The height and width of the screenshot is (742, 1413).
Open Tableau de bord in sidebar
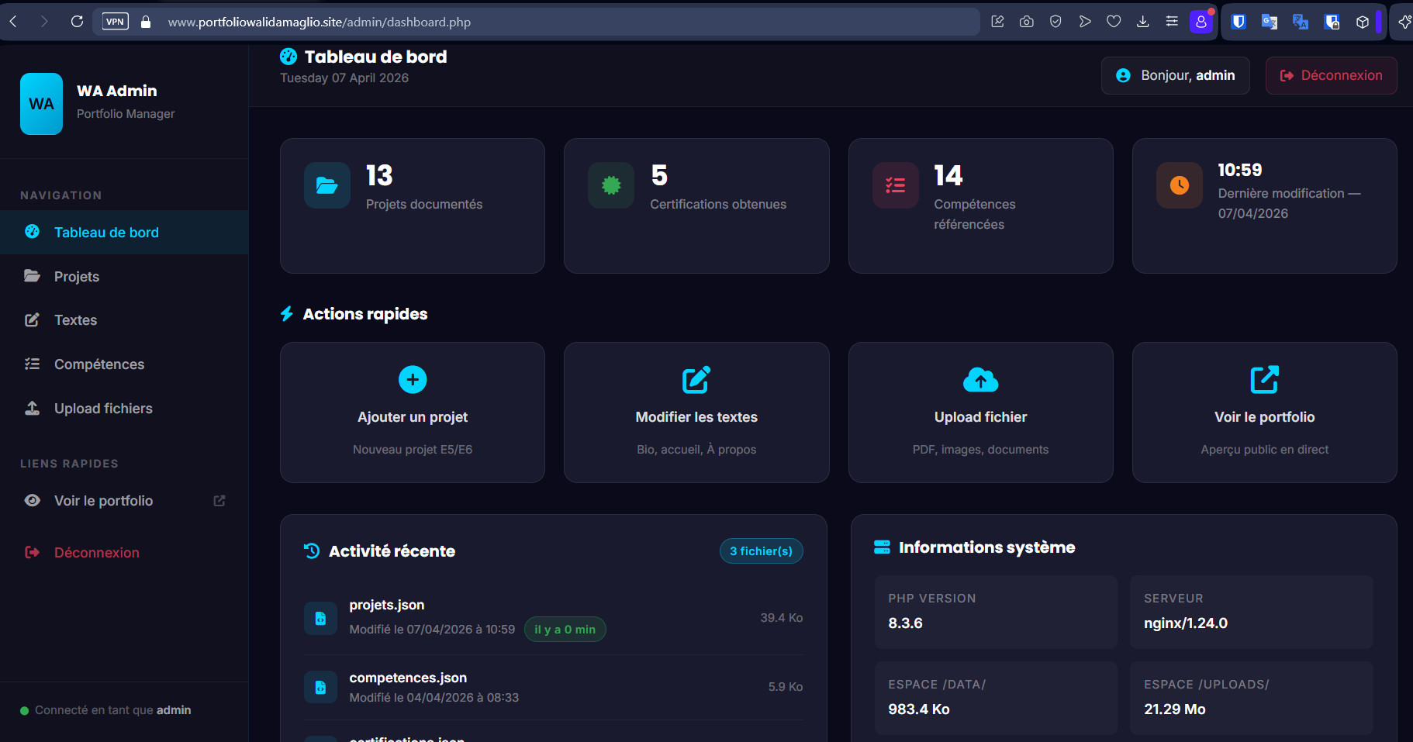(124, 232)
